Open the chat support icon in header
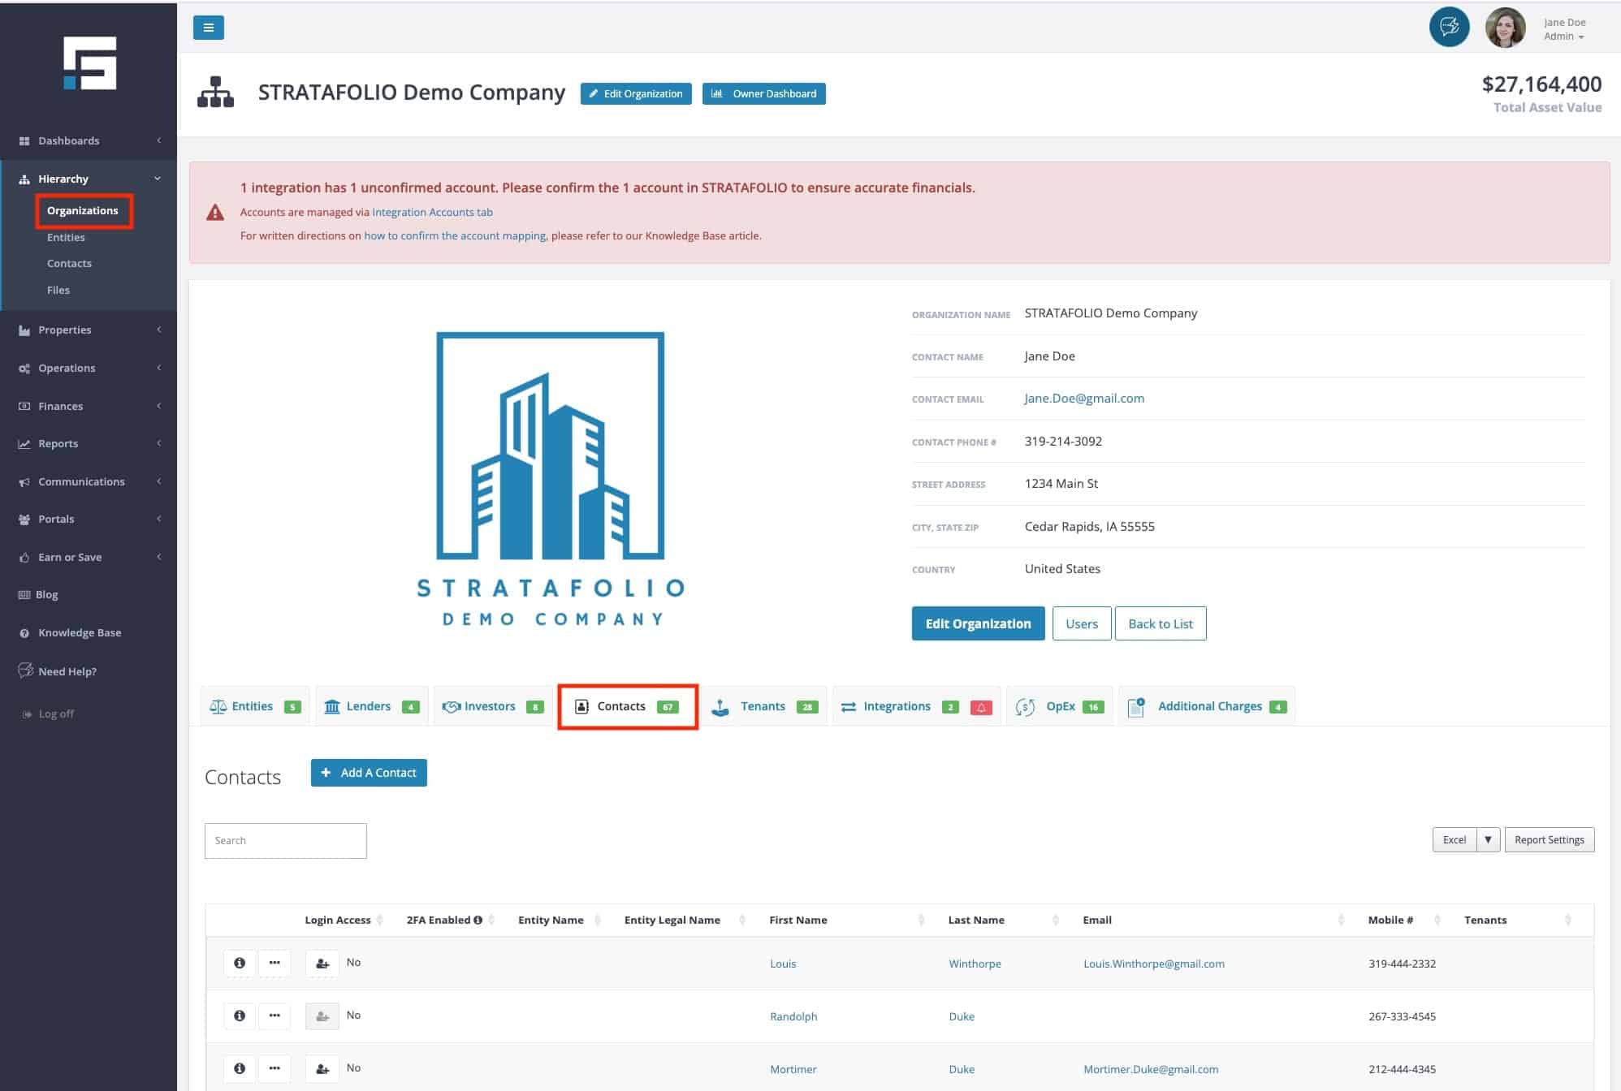This screenshot has height=1091, width=1621. point(1449,27)
